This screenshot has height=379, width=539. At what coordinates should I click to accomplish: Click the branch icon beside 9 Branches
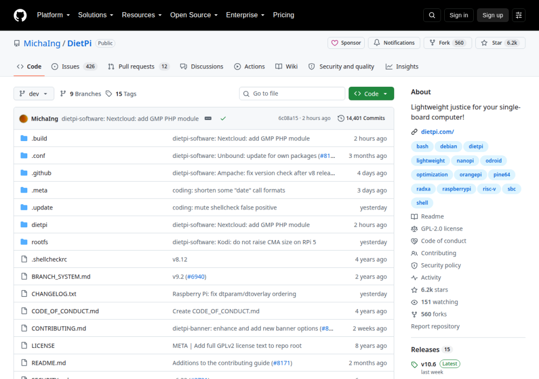pos(63,94)
